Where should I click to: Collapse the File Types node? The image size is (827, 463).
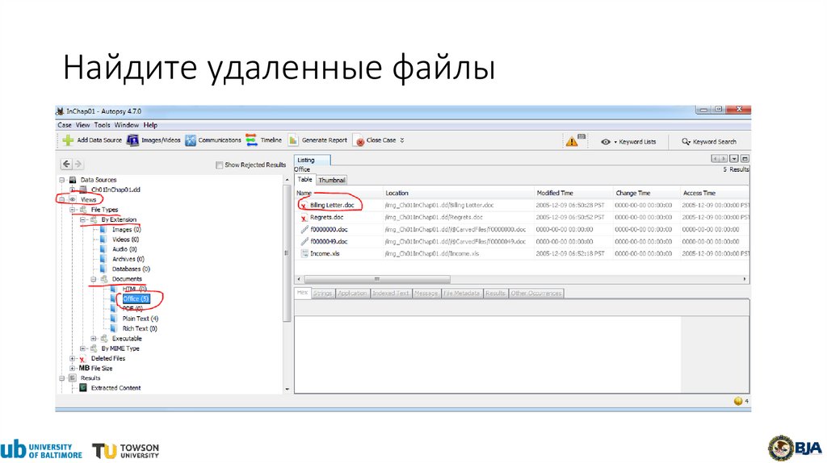point(72,210)
